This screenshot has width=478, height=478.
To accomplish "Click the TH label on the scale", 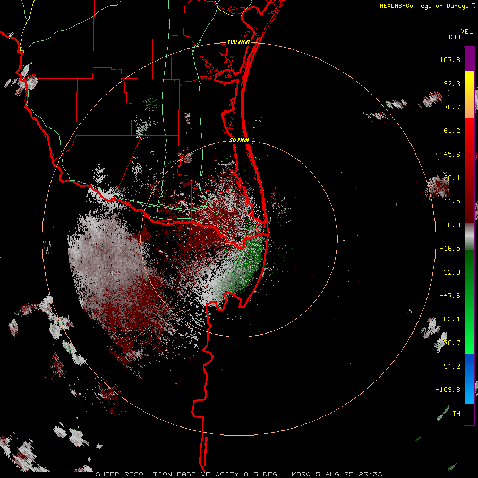I will pos(456,414).
